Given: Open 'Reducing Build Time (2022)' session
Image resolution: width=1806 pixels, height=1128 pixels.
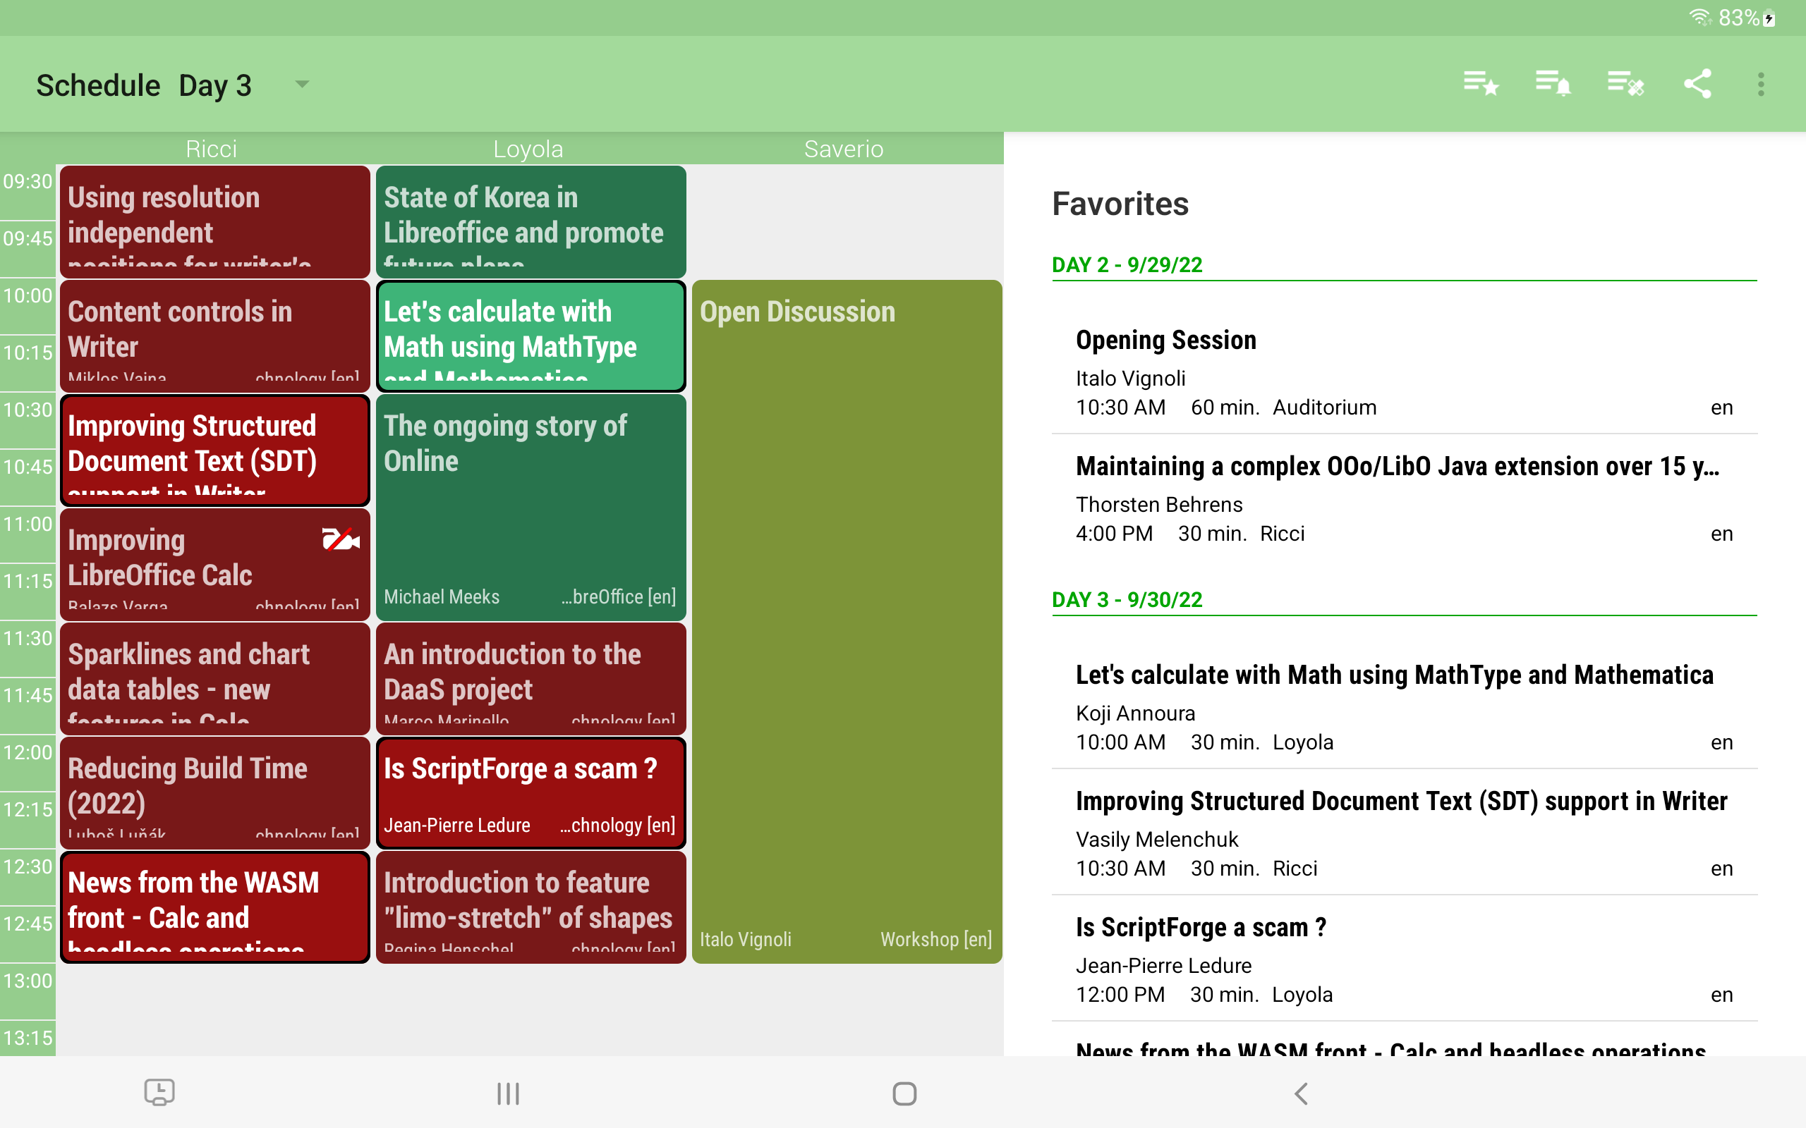Looking at the screenshot, I should 215,792.
